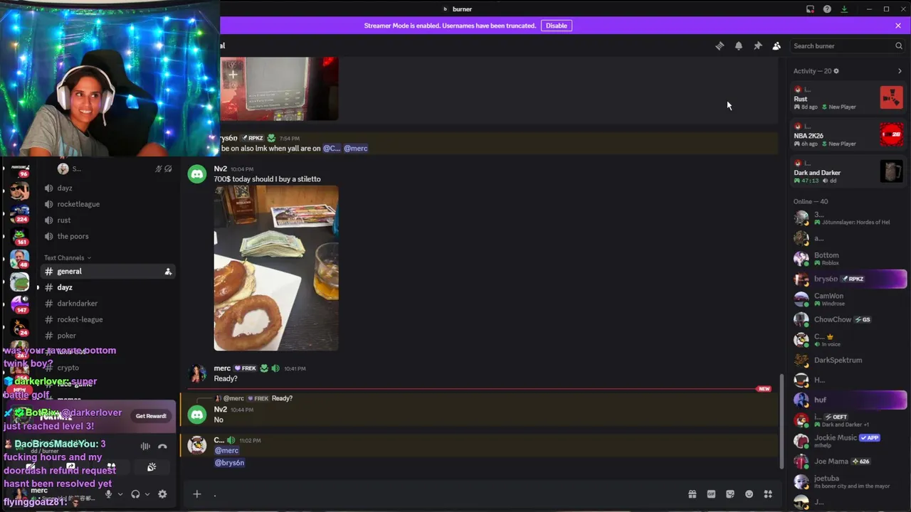Image resolution: width=911 pixels, height=512 pixels.
Task: Open the emoji picker
Action: 749,494
